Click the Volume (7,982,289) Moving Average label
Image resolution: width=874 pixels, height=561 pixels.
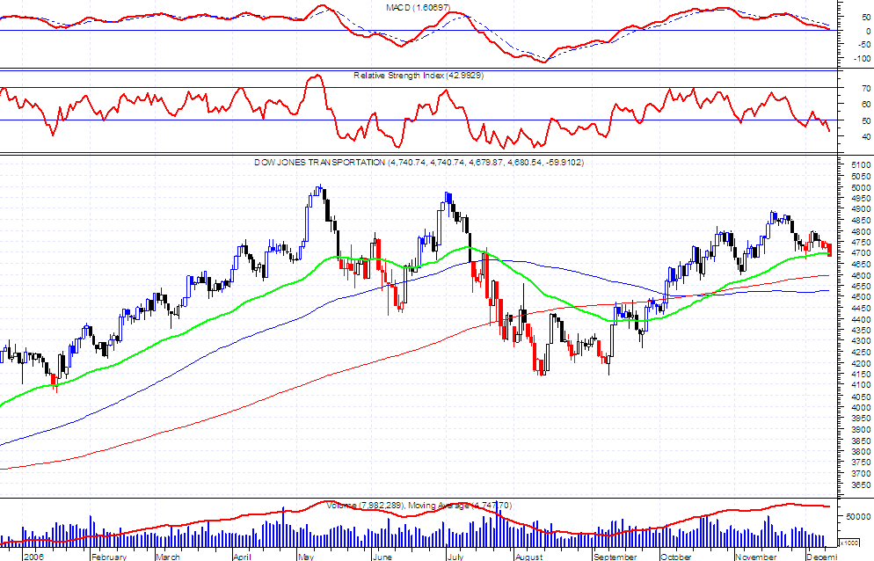click(x=419, y=506)
